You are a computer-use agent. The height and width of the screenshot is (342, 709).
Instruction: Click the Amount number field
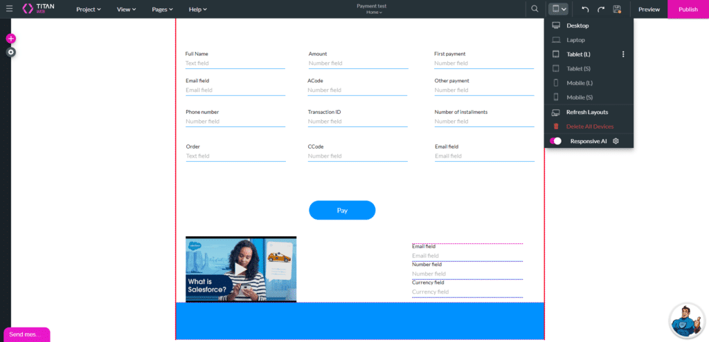(x=358, y=63)
